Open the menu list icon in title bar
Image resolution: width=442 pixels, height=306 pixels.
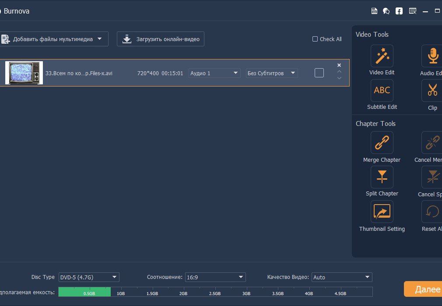pos(413,11)
